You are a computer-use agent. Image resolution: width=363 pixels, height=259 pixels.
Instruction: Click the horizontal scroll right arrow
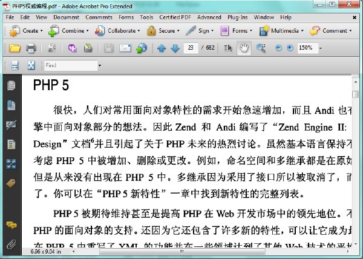tap(348, 251)
